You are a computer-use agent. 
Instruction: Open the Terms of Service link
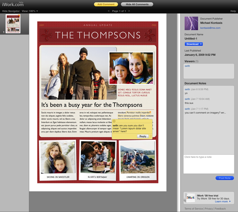(x=194, y=208)
